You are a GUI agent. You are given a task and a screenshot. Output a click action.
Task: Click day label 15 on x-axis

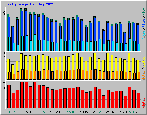pyautogui.click(x=69, y=112)
